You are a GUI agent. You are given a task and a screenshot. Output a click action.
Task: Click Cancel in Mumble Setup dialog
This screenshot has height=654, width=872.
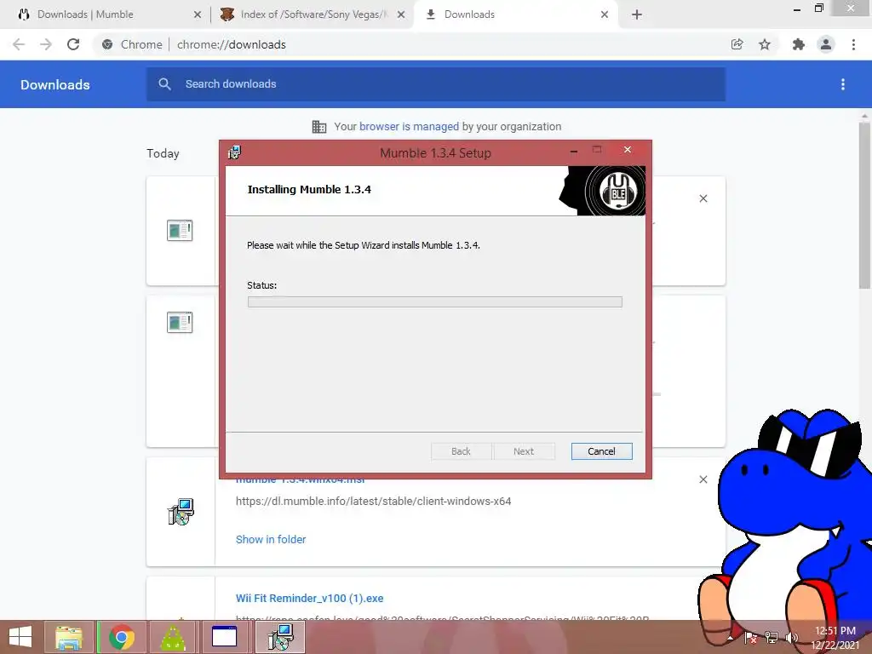pos(601,451)
